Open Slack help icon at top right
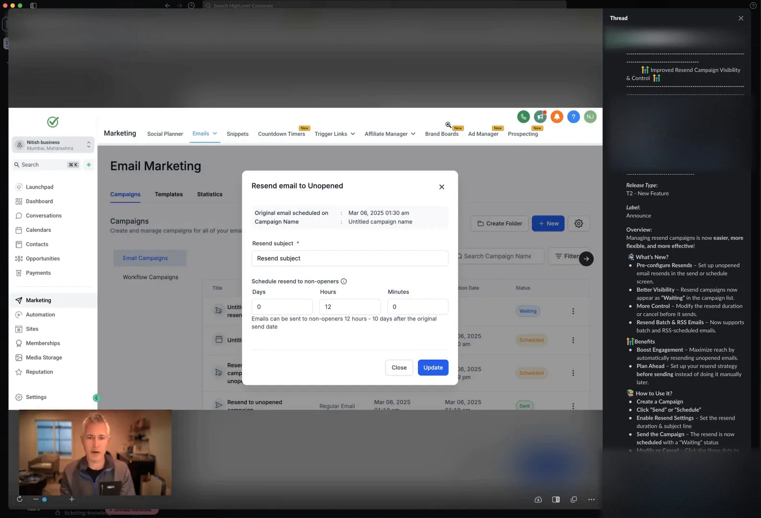The image size is (761, 518). 753,6
